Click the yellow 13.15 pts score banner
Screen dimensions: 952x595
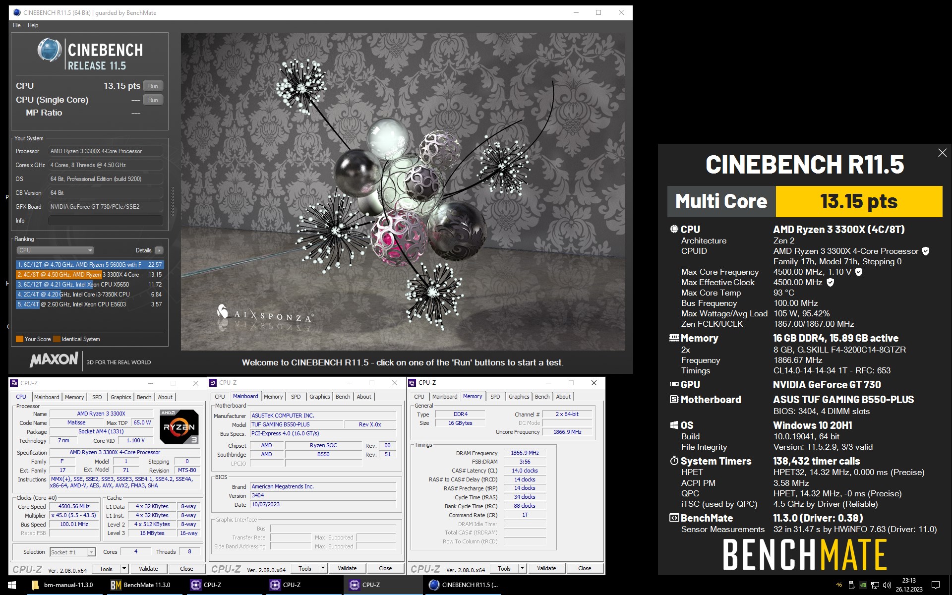[858, 201]
